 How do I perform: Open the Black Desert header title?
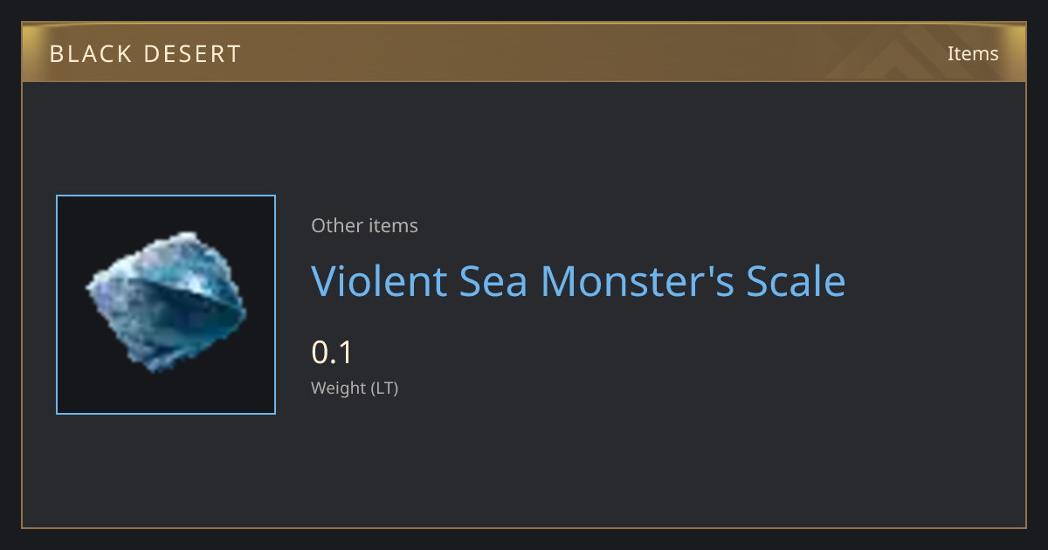click(x=145, y=54)
